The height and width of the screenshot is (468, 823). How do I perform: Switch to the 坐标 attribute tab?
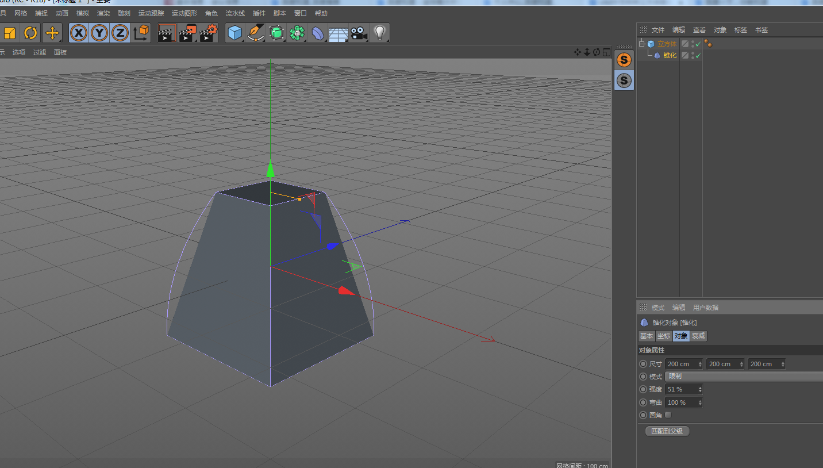pos(664,336)
